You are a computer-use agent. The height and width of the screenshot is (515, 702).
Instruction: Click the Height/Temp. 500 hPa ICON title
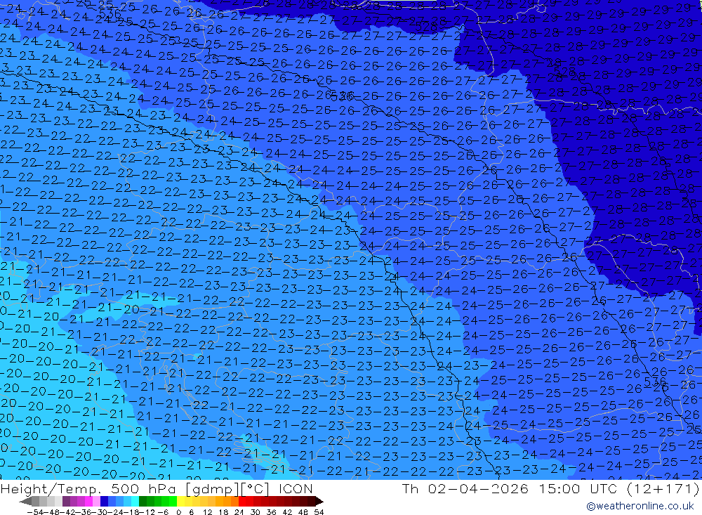(x=157, y=488)
